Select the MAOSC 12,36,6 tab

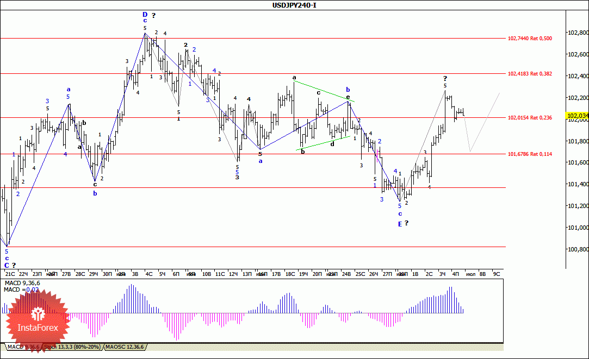click(x=125, y=347)
